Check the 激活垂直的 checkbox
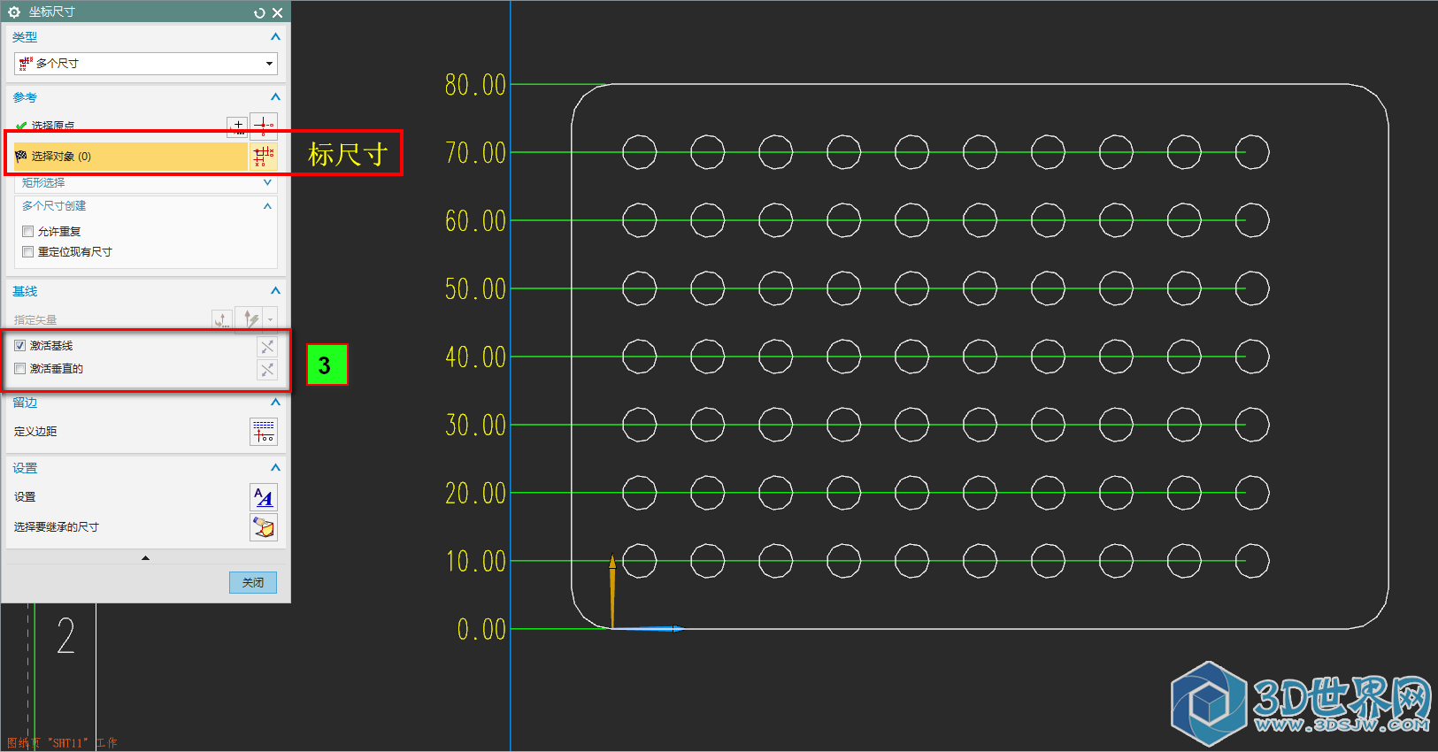Viewport: 1438px width, 752px height. point(20,369)
